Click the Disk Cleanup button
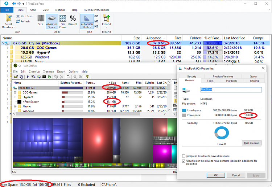The height and width of the screenshot is (187, 272). click(252, 143)
